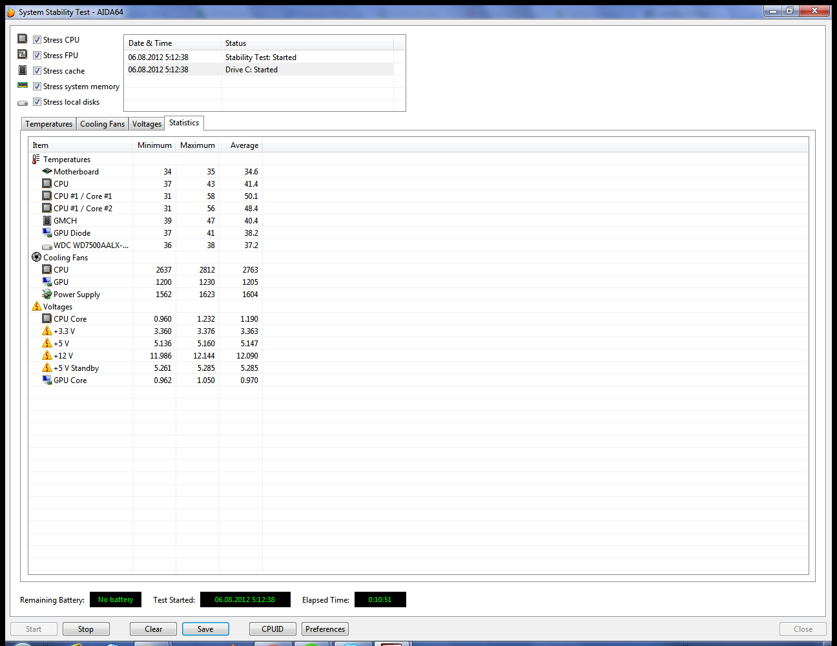The height and width of the screenshot is (646, 837).
Task: Click the Status log column header
Action: (307, 43)
